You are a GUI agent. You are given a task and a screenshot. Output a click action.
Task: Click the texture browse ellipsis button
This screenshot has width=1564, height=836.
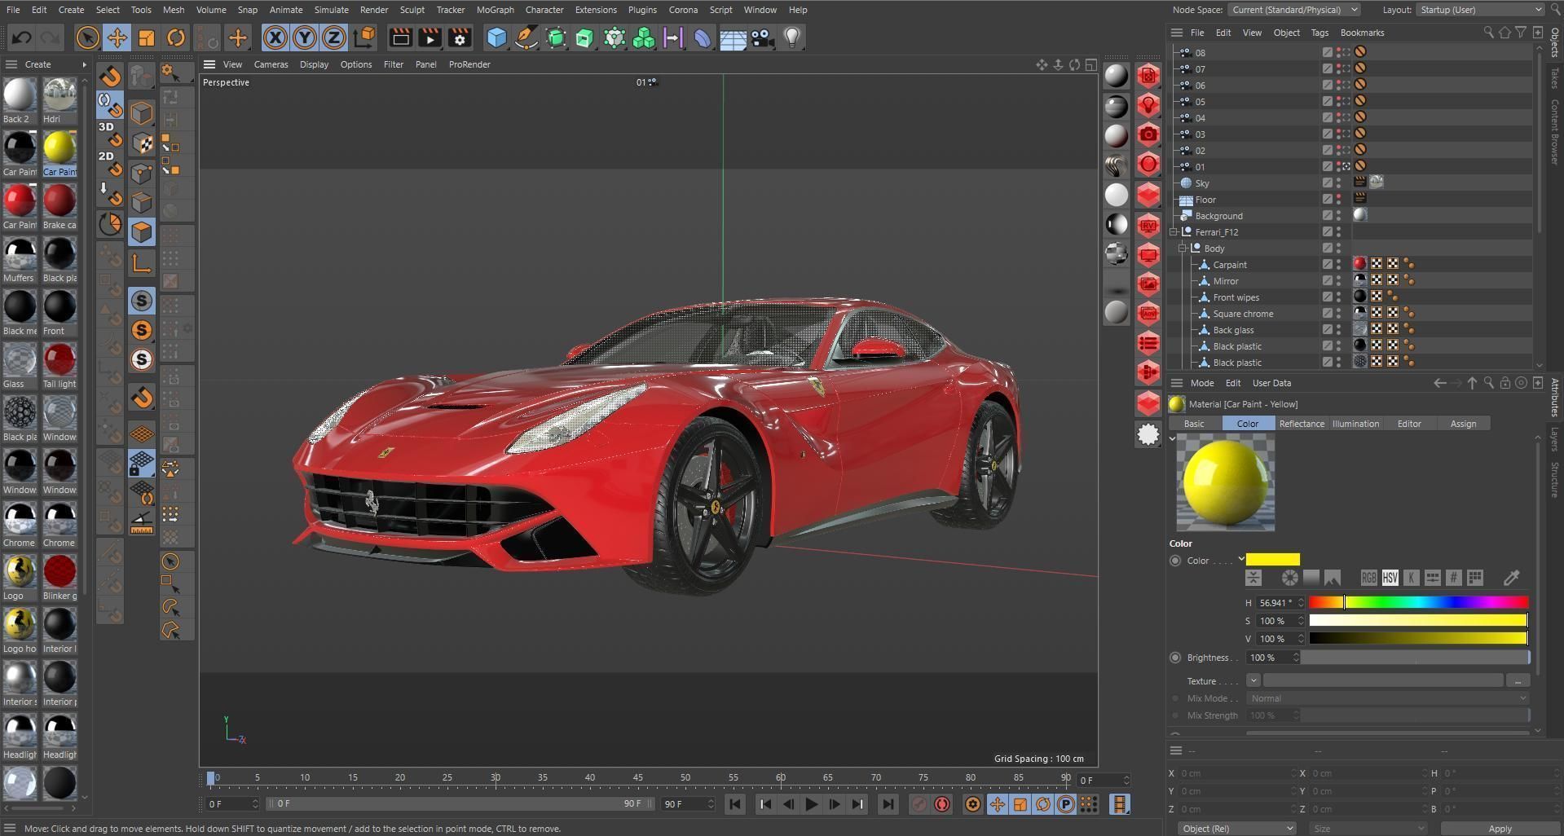click(x=1518, y=680)
